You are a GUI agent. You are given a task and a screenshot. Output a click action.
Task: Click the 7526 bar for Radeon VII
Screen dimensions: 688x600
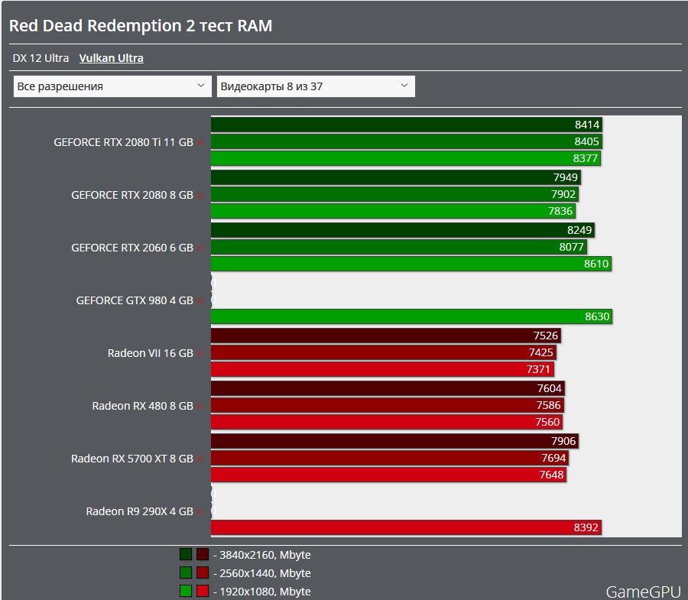386,336
